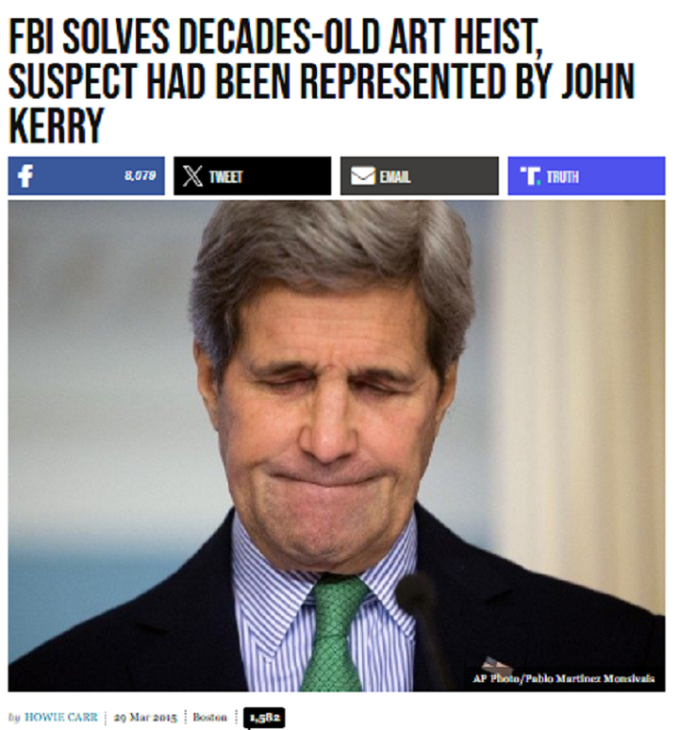The height and width of the screenshot is (730, 679).
Task: Select the EMAIL share button label
Action: click(395, 177)
